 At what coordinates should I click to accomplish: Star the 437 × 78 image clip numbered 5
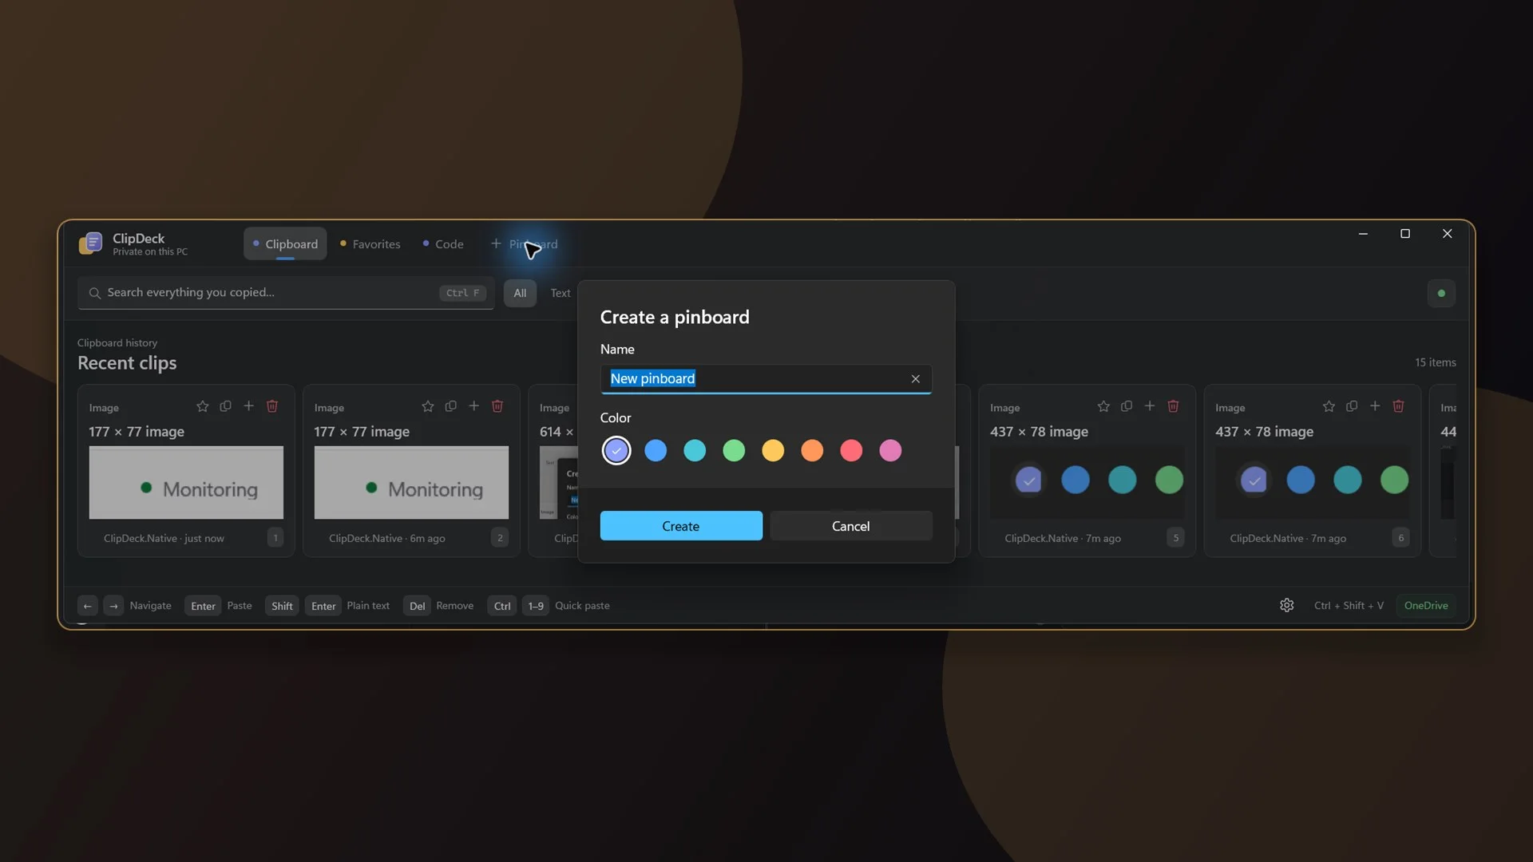[1103, 406]
